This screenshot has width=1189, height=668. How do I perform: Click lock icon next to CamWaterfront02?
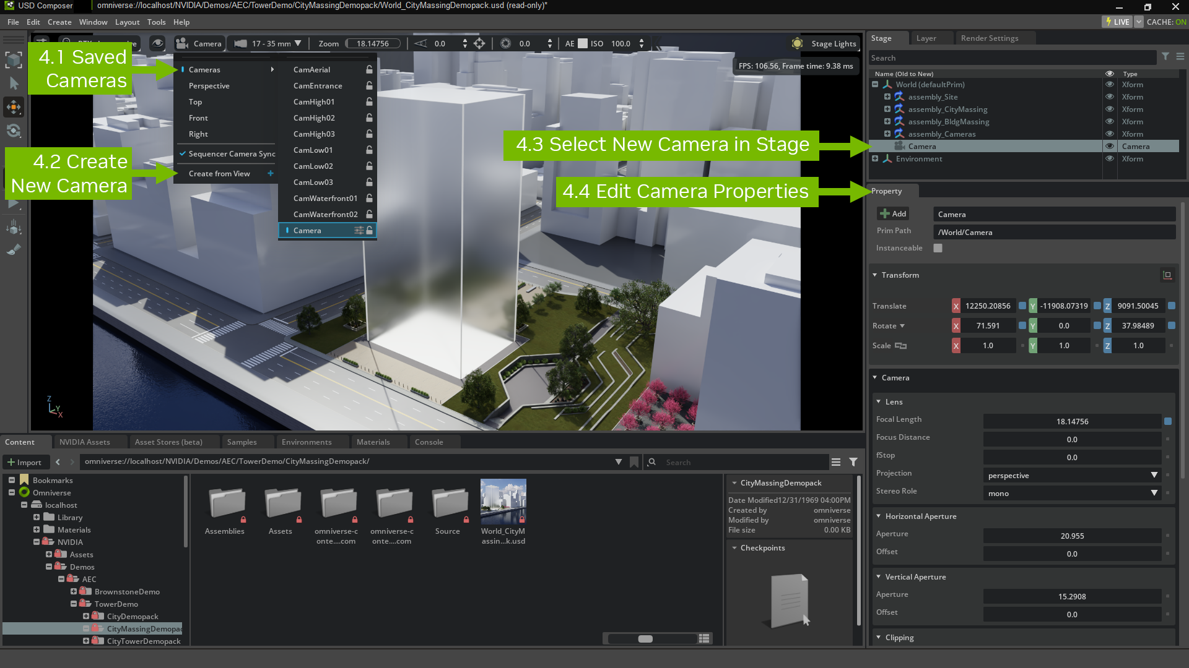pyautogui.click(x=369, y=214)
